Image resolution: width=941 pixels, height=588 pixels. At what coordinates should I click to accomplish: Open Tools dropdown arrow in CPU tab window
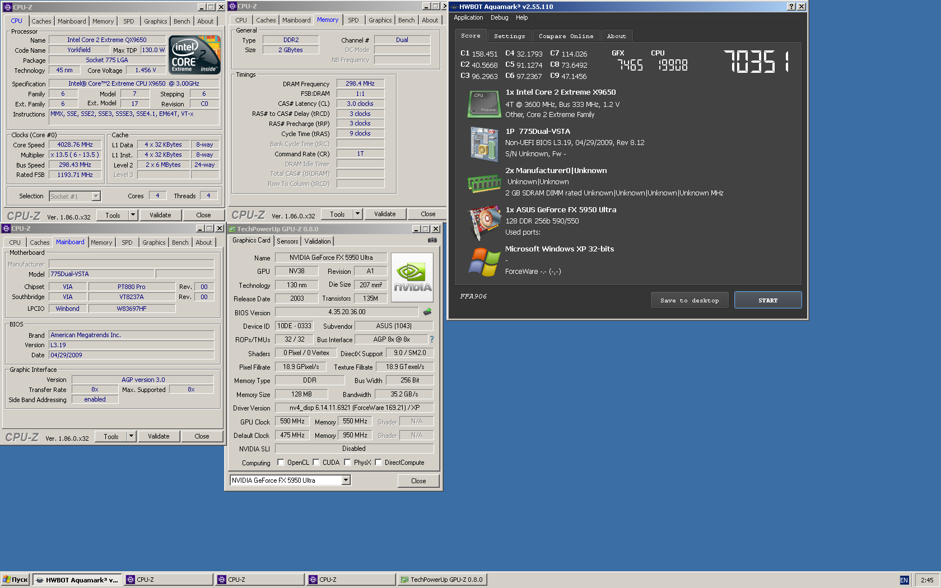(x=133, y=215)
